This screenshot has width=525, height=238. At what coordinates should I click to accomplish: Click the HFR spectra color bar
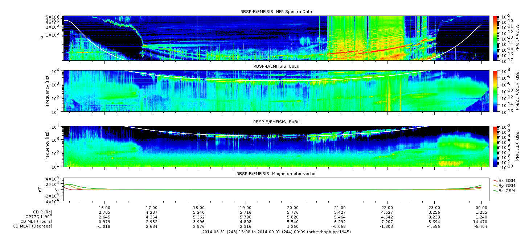point(495,38)
